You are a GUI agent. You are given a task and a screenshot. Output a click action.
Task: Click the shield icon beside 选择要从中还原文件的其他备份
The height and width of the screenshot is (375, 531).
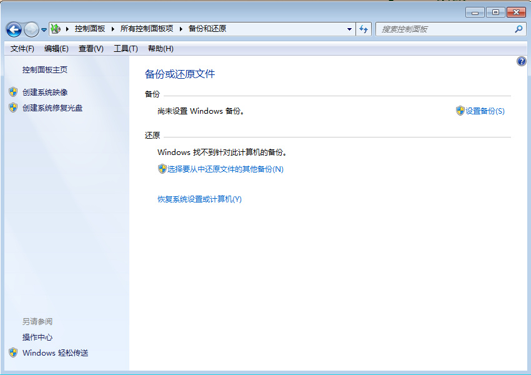162,169
